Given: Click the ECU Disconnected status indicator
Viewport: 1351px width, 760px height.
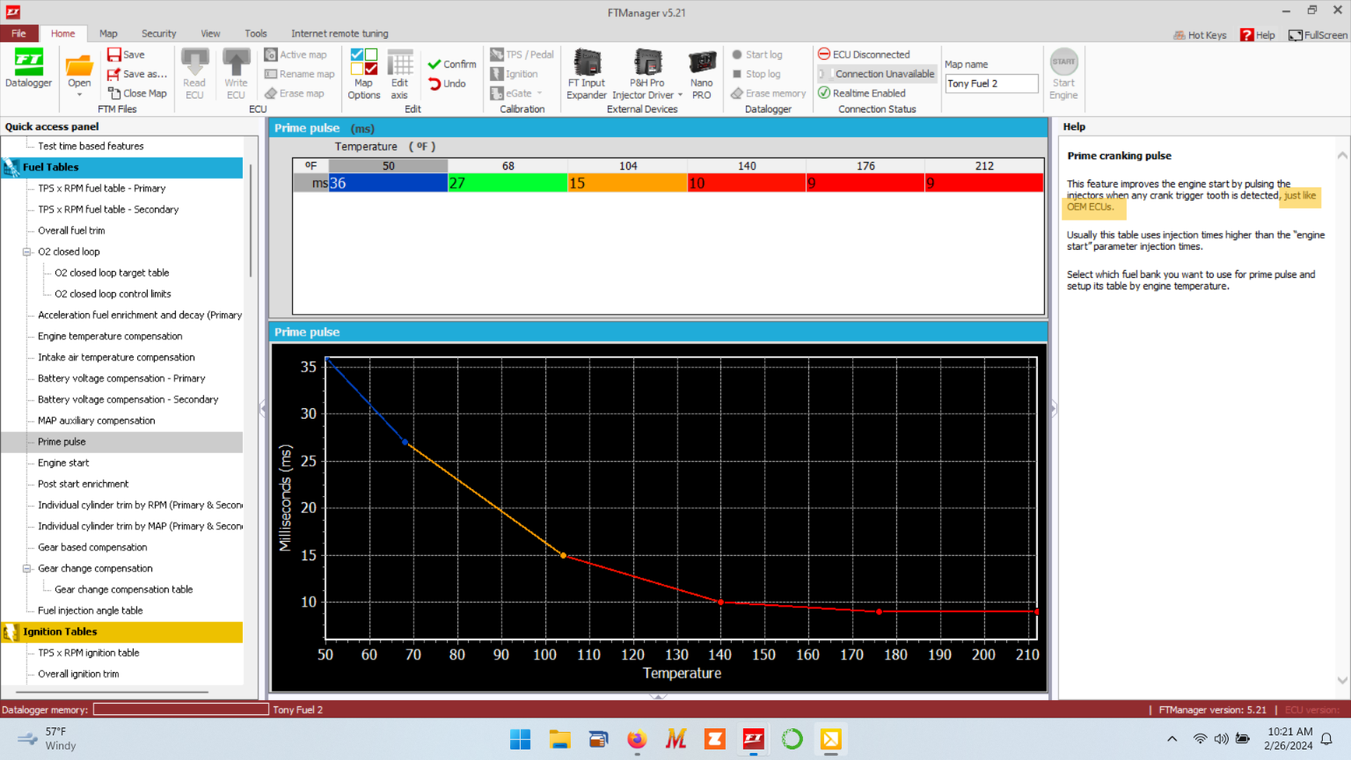Looking at the screenshot, I should (x=864, y=55).
